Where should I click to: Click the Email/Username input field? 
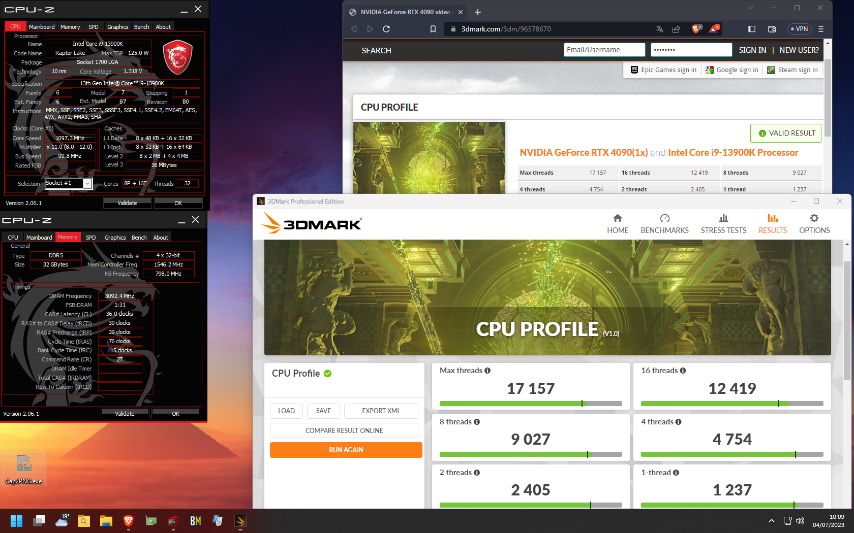pyautogui.click(x=604, y=50)
